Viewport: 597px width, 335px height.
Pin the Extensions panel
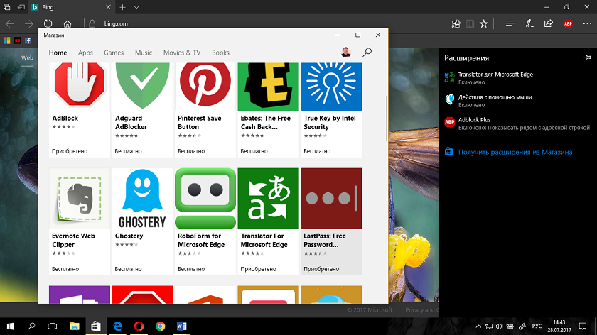tap(587, 57)
